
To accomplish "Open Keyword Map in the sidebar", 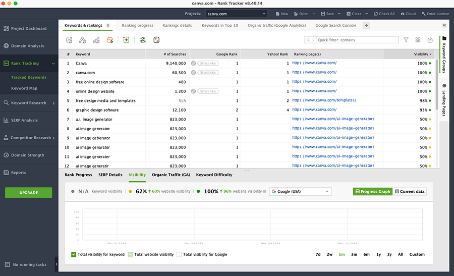I will point(24,88).
